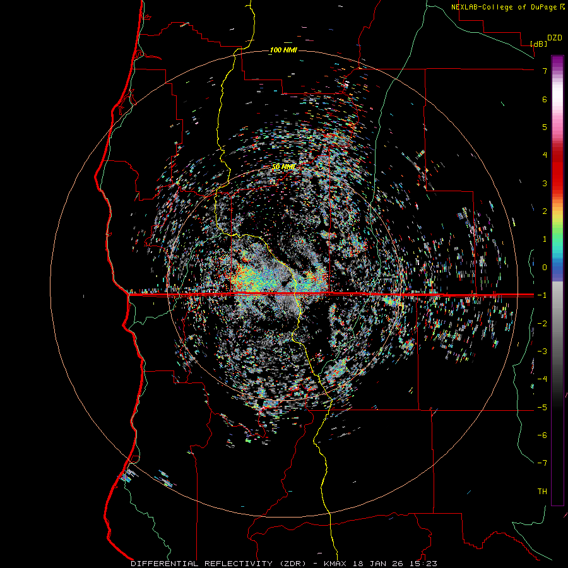Image resolution: width=568 pixels, height=568 pixels.
Task: Click the -3 value on the color scale
Action: [x=542, y=351]
